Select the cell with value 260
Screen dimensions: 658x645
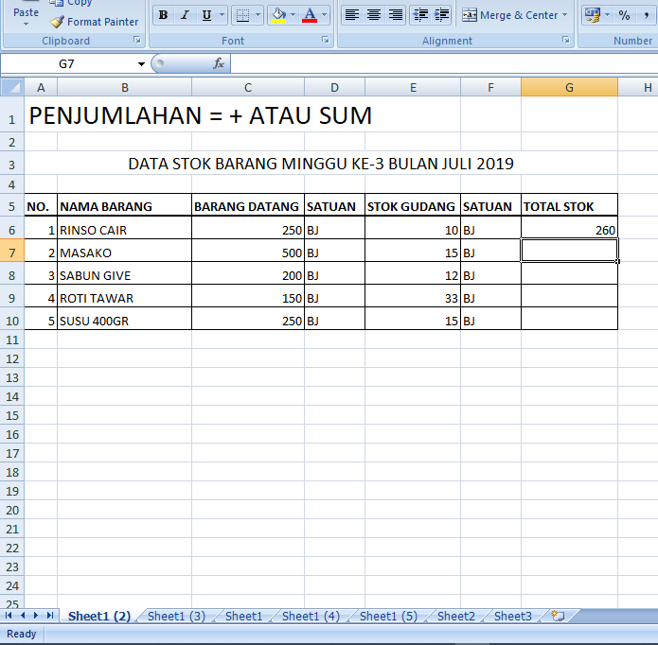(569, 230)
